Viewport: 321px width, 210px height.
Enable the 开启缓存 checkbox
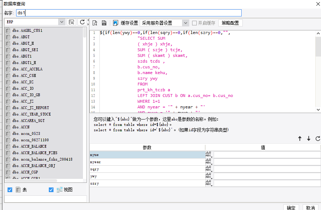pos(195,23)
